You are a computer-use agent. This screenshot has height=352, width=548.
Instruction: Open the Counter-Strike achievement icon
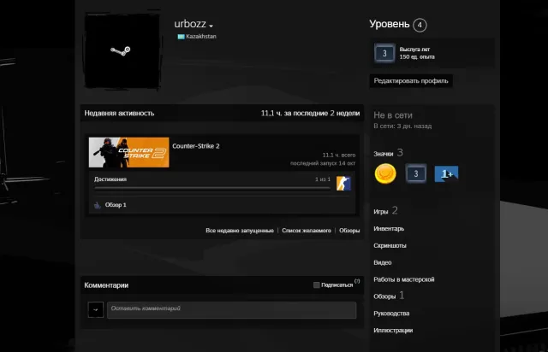(343, 184)
